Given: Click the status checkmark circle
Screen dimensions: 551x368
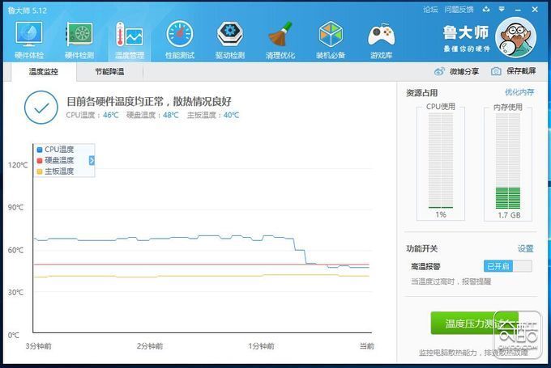Looking at the screenshot, I should point(41,108).
